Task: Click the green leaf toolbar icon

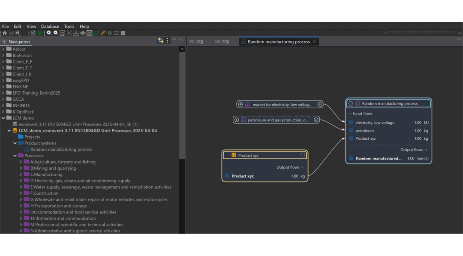Action: [x=96, y=33]
